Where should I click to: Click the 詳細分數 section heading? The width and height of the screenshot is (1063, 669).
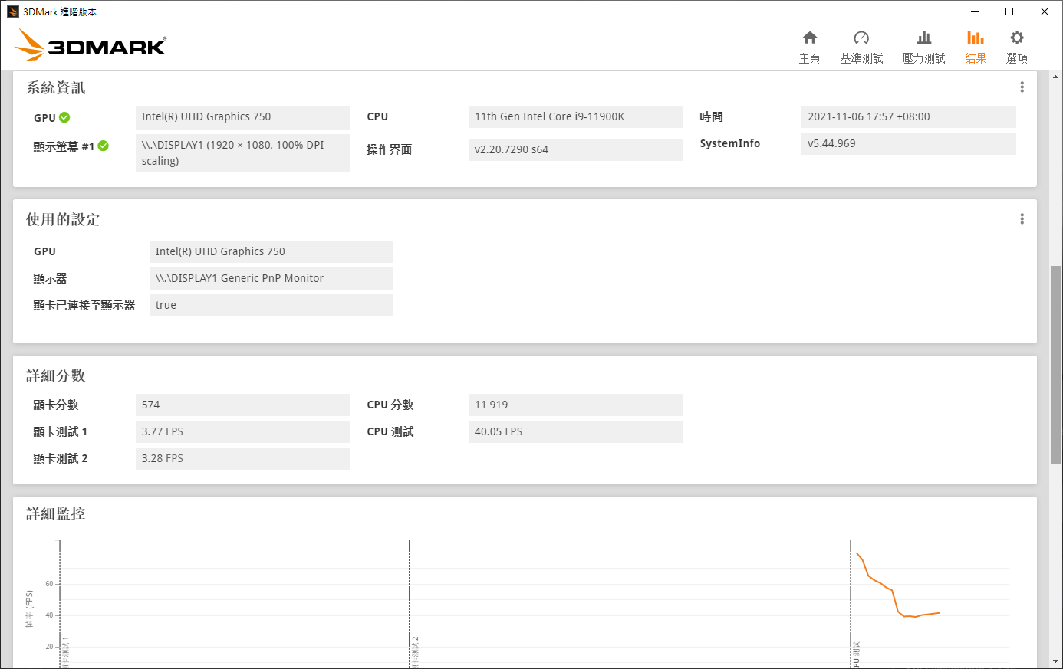pos(56,375)
